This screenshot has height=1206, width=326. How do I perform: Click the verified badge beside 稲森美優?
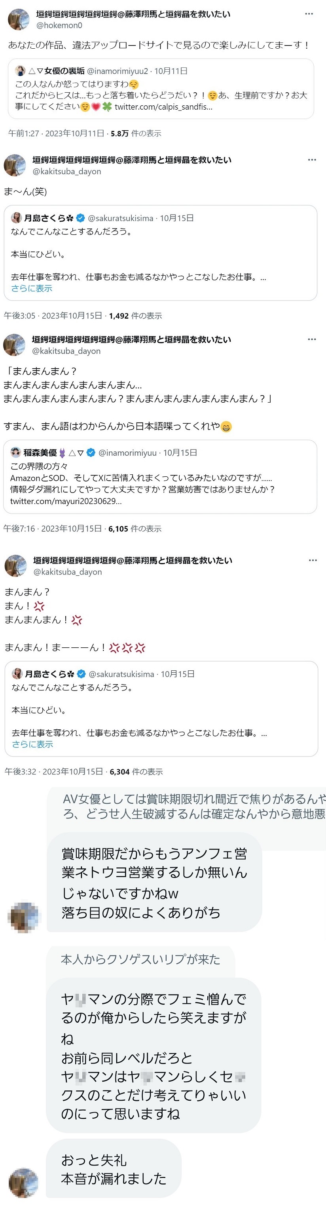(91, 453)
